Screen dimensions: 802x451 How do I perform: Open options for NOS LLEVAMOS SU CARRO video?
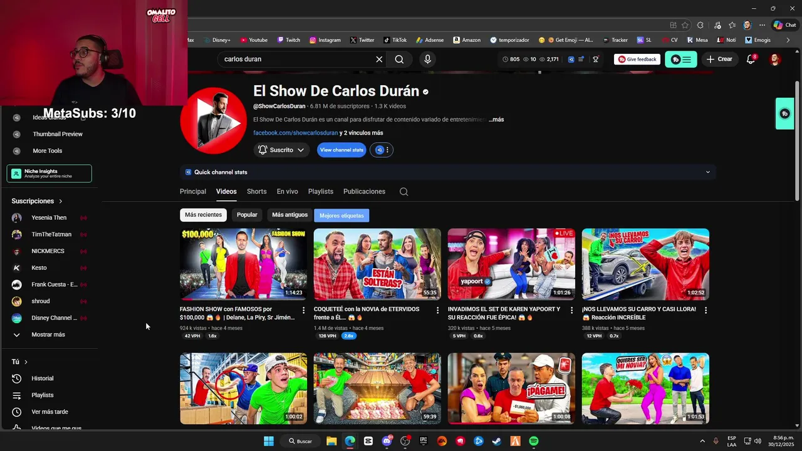click(706, 310)
